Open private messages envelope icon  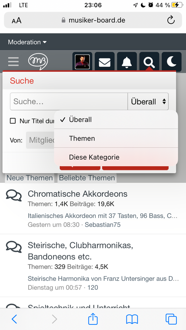(x=105, y=62)
